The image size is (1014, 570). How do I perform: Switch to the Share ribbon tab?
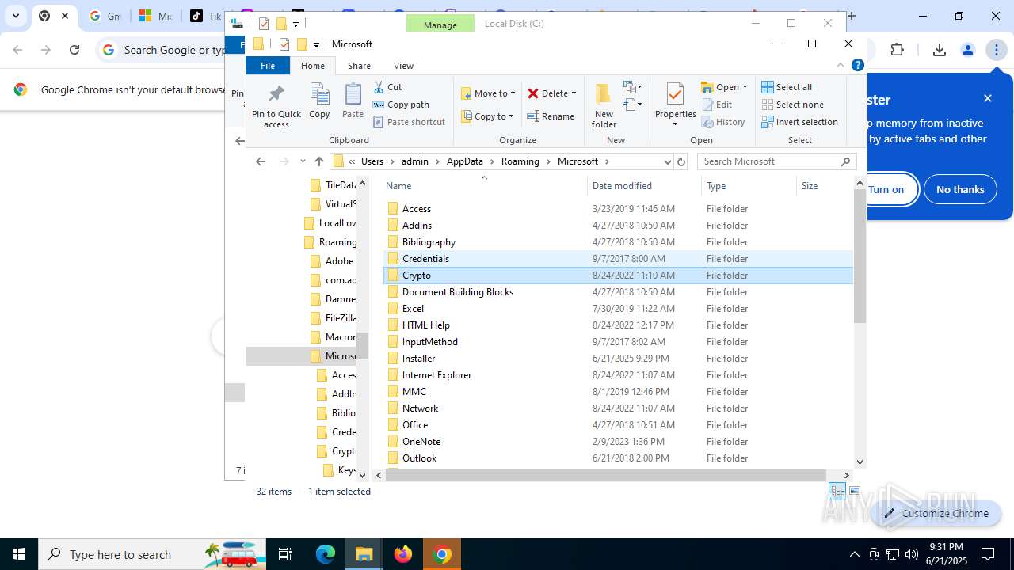pos(359,66)
